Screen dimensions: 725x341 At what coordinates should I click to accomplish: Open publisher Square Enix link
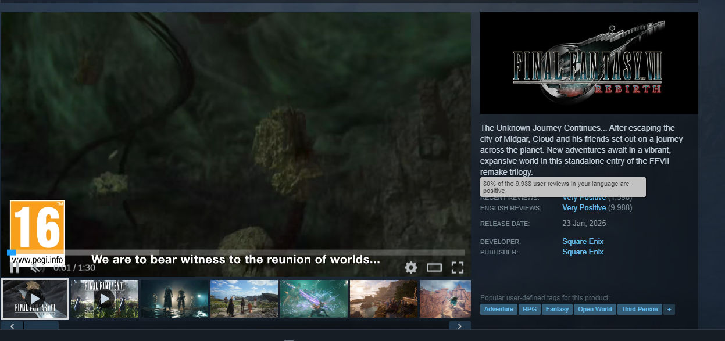[583, 252]
